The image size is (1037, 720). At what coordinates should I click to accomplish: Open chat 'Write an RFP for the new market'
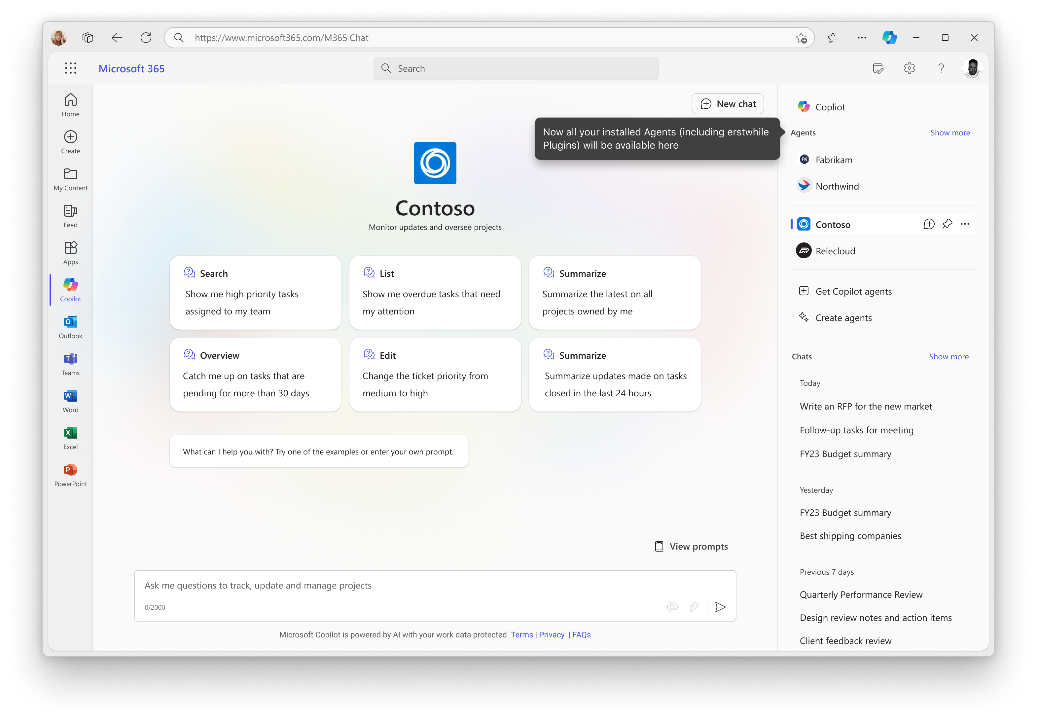pos(865,406)
